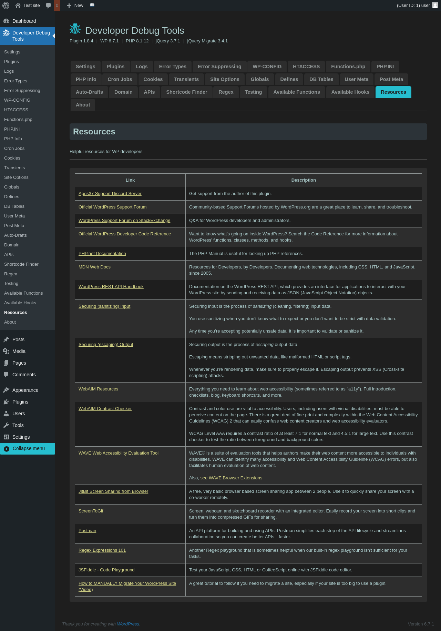Click the Comments bubble icon in sidebar
The image size is (441, 631).
click(6, 375)
